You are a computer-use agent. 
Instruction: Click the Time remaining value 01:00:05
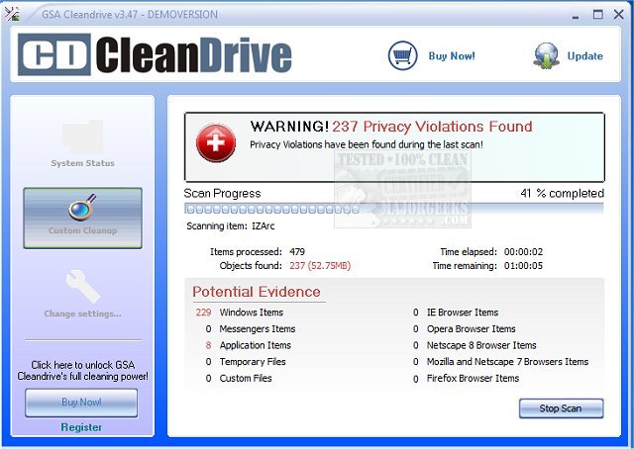(x=523, y=266)
